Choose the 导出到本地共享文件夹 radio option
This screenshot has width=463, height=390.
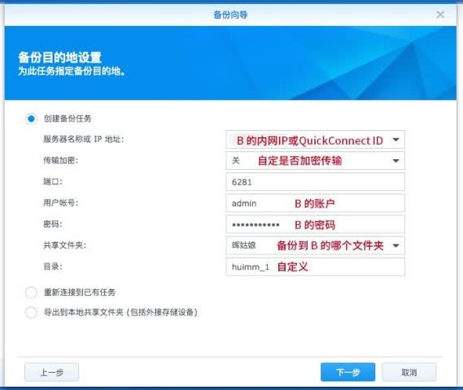pyautogui.click(x=31, y=313)
